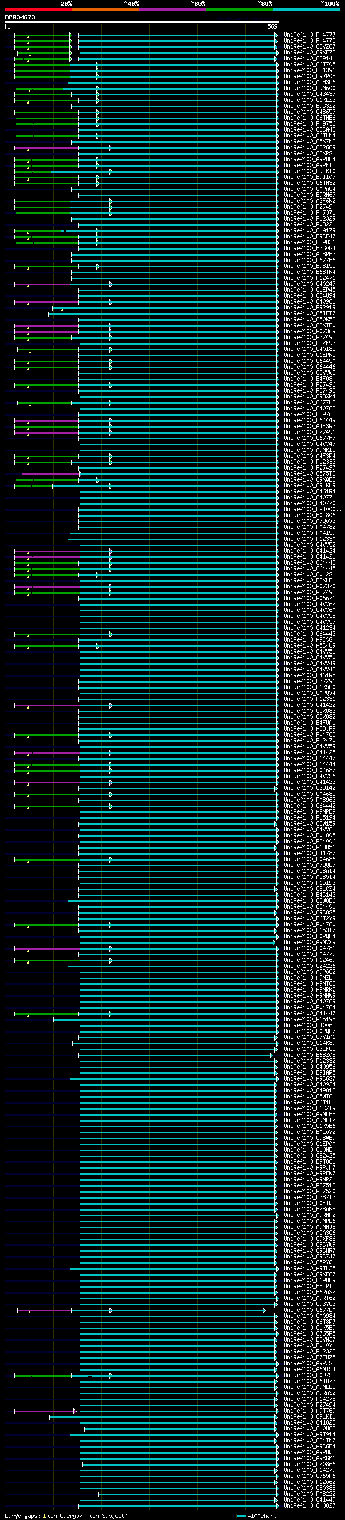Select label UniRef100_Q40247
345x1520 pixels.
pos(309,284)
